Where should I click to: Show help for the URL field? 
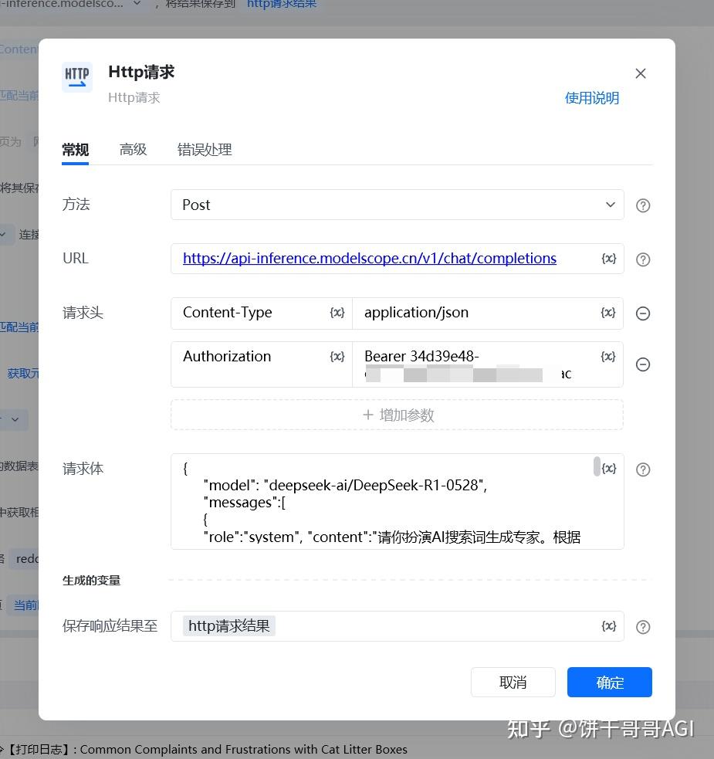[x=643, y=260]
